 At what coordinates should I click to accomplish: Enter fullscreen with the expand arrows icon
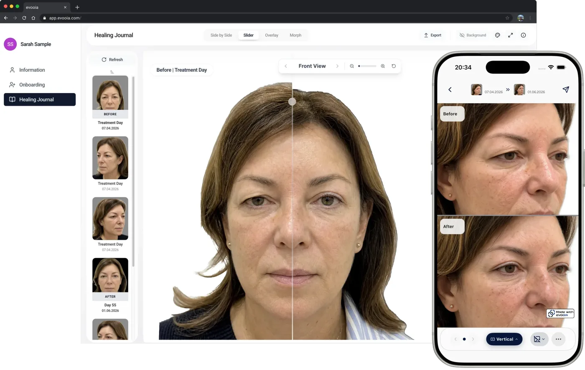point(510,35)
